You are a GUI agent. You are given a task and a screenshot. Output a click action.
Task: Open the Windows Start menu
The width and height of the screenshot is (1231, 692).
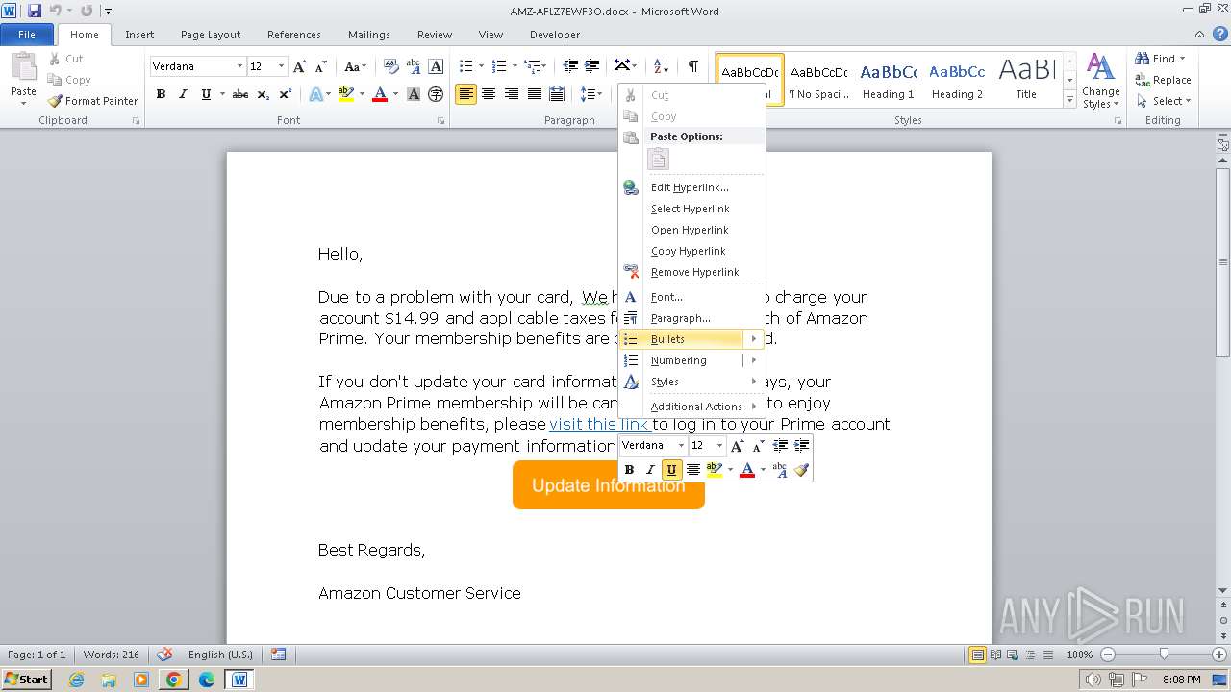[27, 679]
